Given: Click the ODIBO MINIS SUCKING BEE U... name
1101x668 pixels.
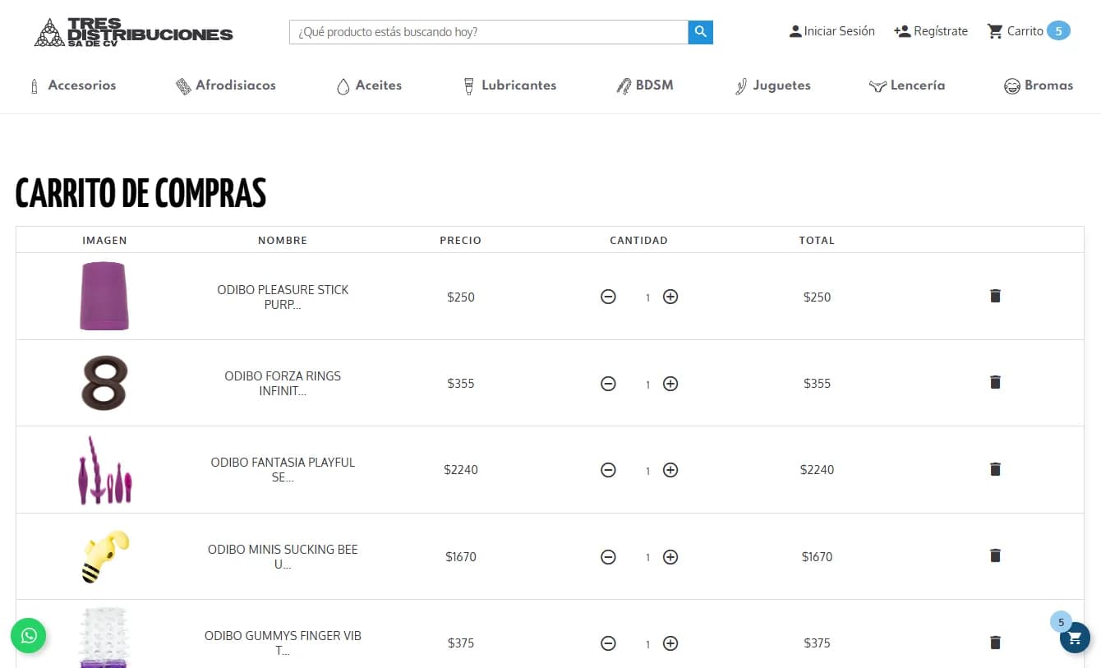Looking at the screenshot, I should pyautogui.click(x=283, y=556).
